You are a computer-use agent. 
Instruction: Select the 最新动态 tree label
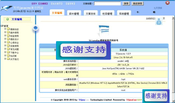(x=14, y=29)
